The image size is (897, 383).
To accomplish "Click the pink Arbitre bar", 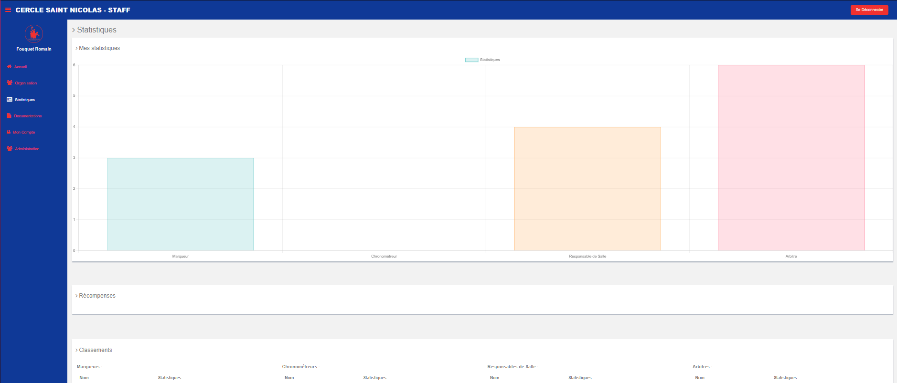I will point(791,157).
